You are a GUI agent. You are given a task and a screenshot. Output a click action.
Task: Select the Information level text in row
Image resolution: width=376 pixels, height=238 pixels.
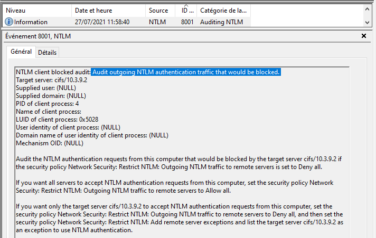[x=31, y=22]
